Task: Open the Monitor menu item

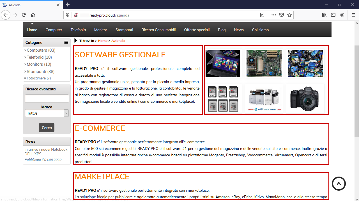Action: point(101,30)
